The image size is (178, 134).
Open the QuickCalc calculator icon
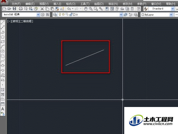point(132,9)
